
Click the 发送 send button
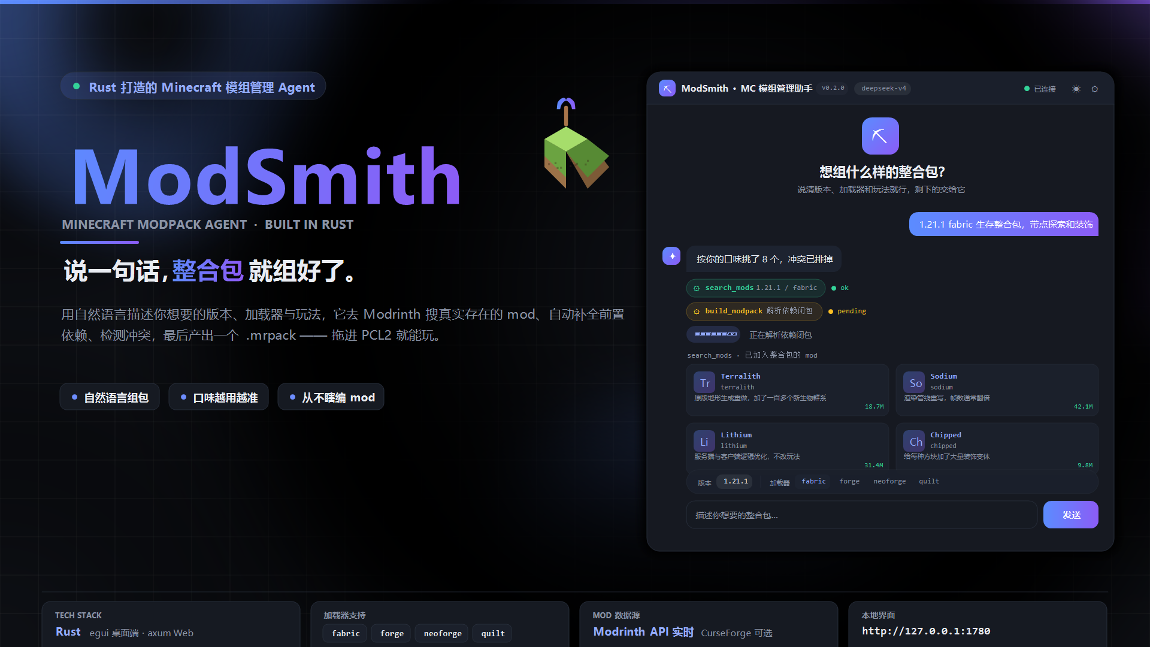coord(1071,515)
